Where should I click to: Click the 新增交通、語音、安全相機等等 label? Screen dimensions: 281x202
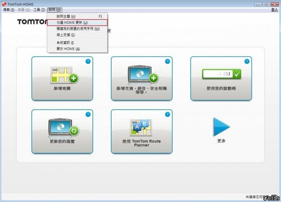141,90
